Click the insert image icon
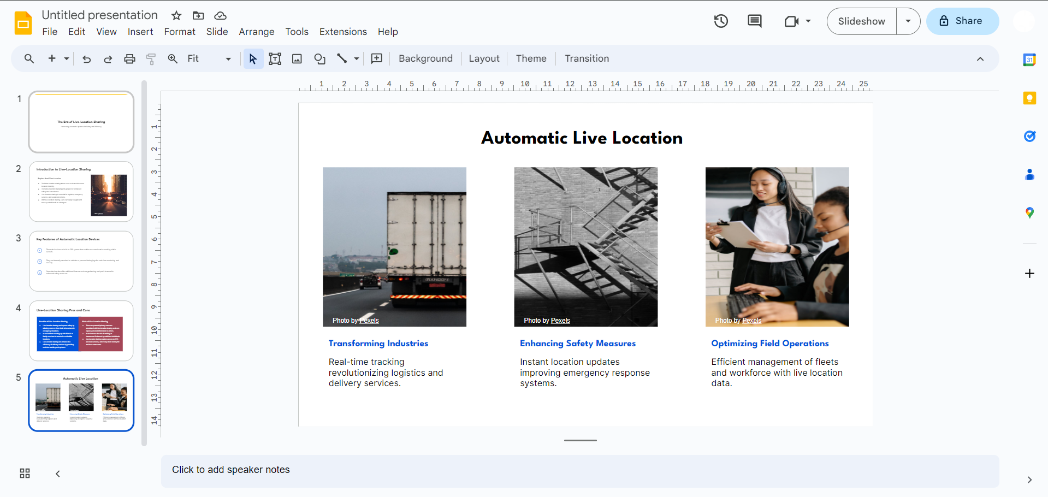 click(297, 59)
